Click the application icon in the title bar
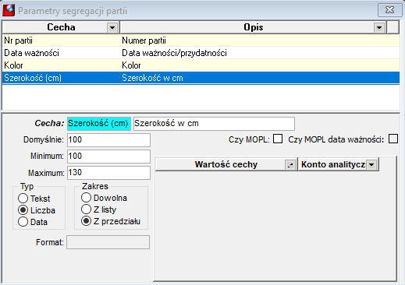 [9, 10]
